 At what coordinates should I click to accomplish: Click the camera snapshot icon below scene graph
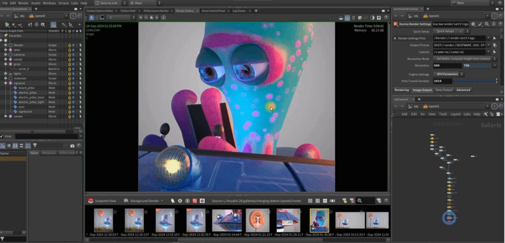coord(73,145)
